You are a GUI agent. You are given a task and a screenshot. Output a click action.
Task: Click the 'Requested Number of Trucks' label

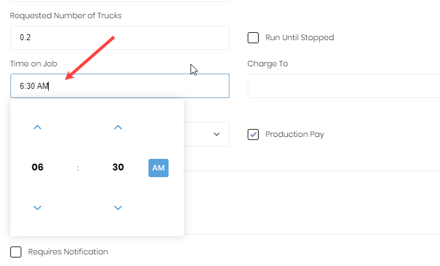[x=66, y=15]
